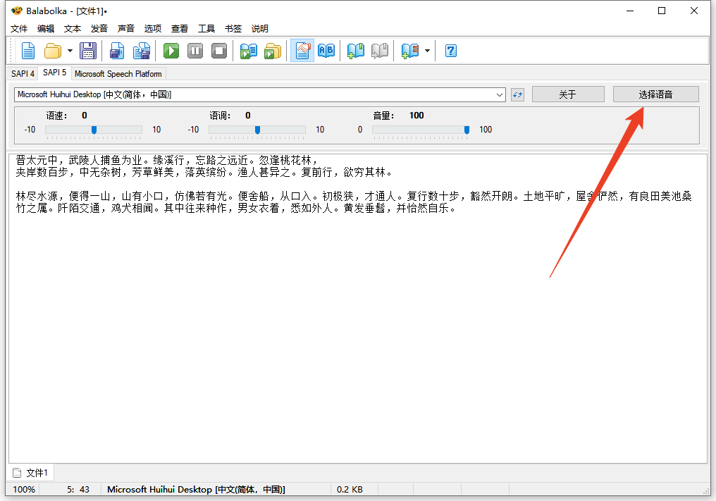The height and width of the screenshot is (501, 716).
Task: Open the Microsoft Huihui Desktop voice dropdown
Action: click(x=500, y=94)
